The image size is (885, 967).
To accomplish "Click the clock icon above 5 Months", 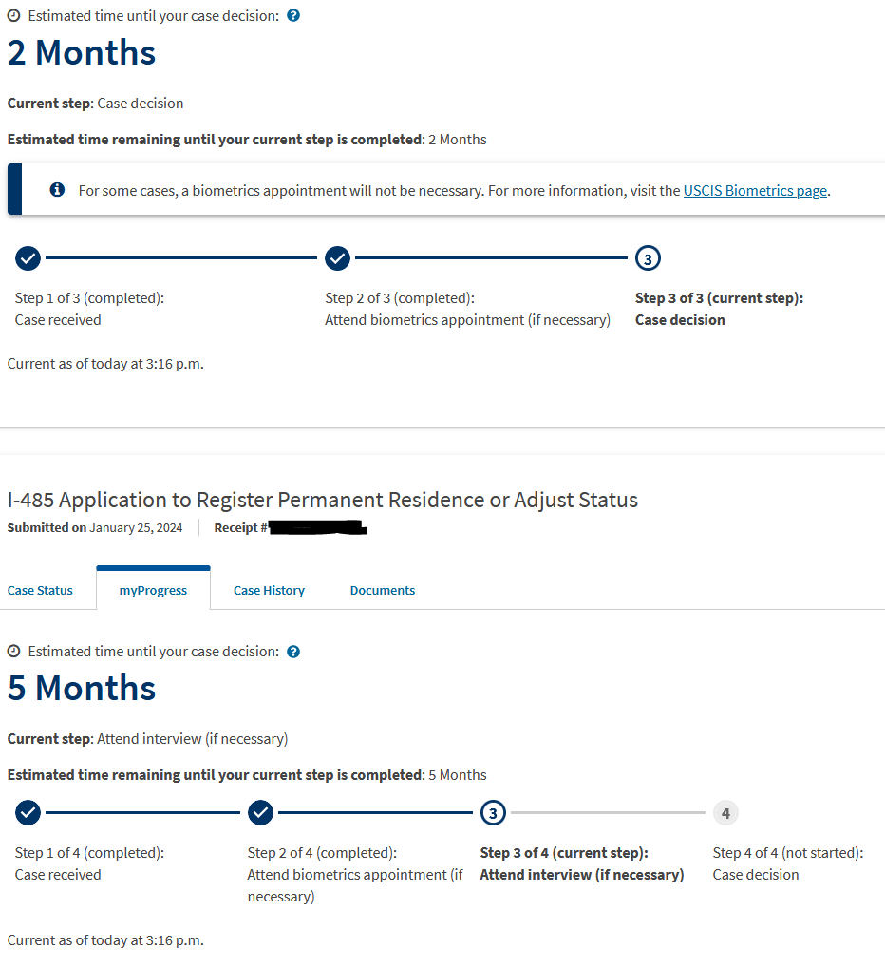I will point(13,652).
